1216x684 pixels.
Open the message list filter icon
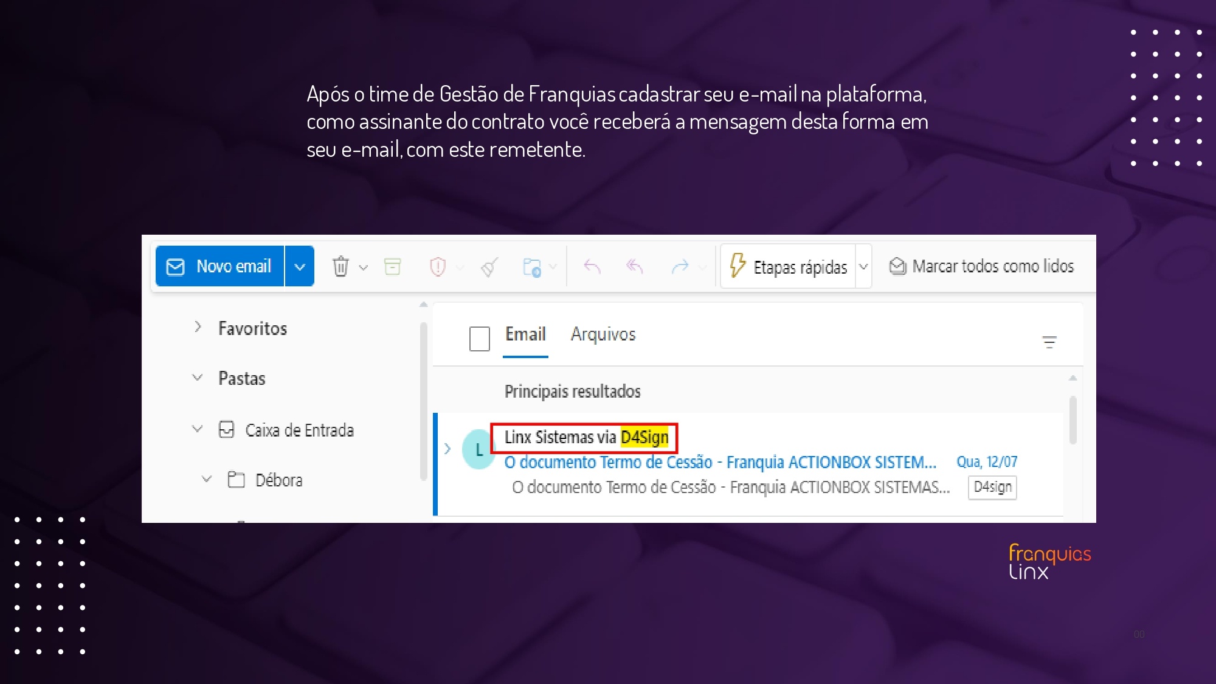[x=1049, y=342]
